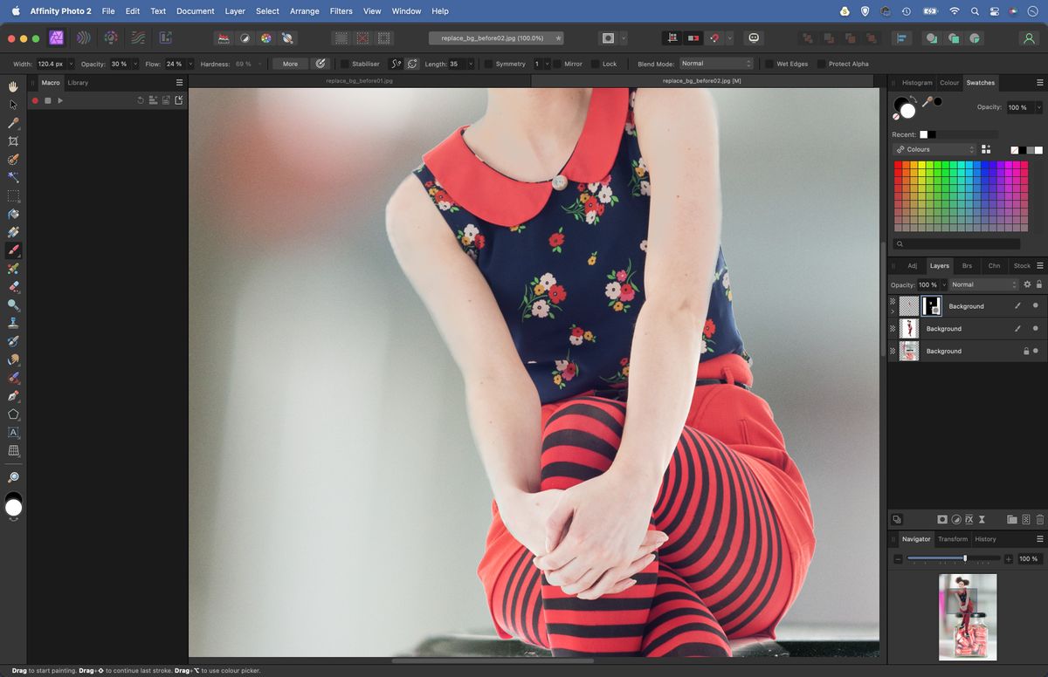This screenshot has height=677, width=1048.
Task: Select the Pen tool from the tools panel
Action: tap(12, 395)
